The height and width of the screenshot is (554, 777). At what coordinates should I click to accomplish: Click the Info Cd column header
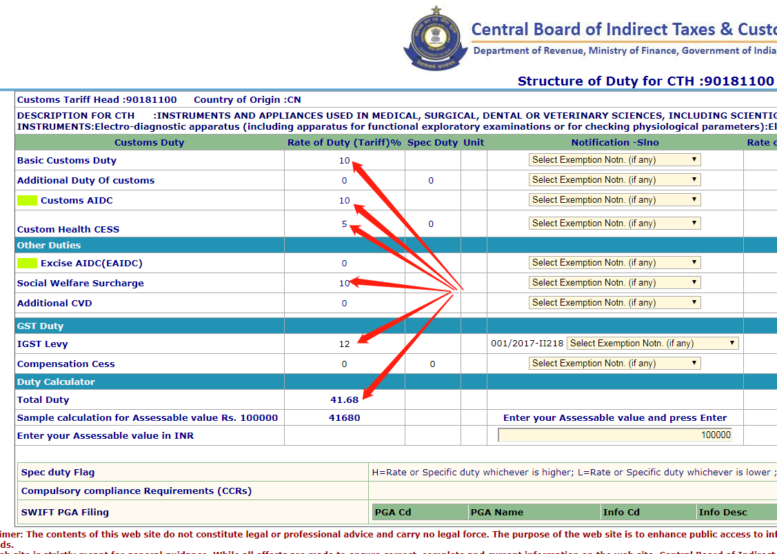point(621,513)
